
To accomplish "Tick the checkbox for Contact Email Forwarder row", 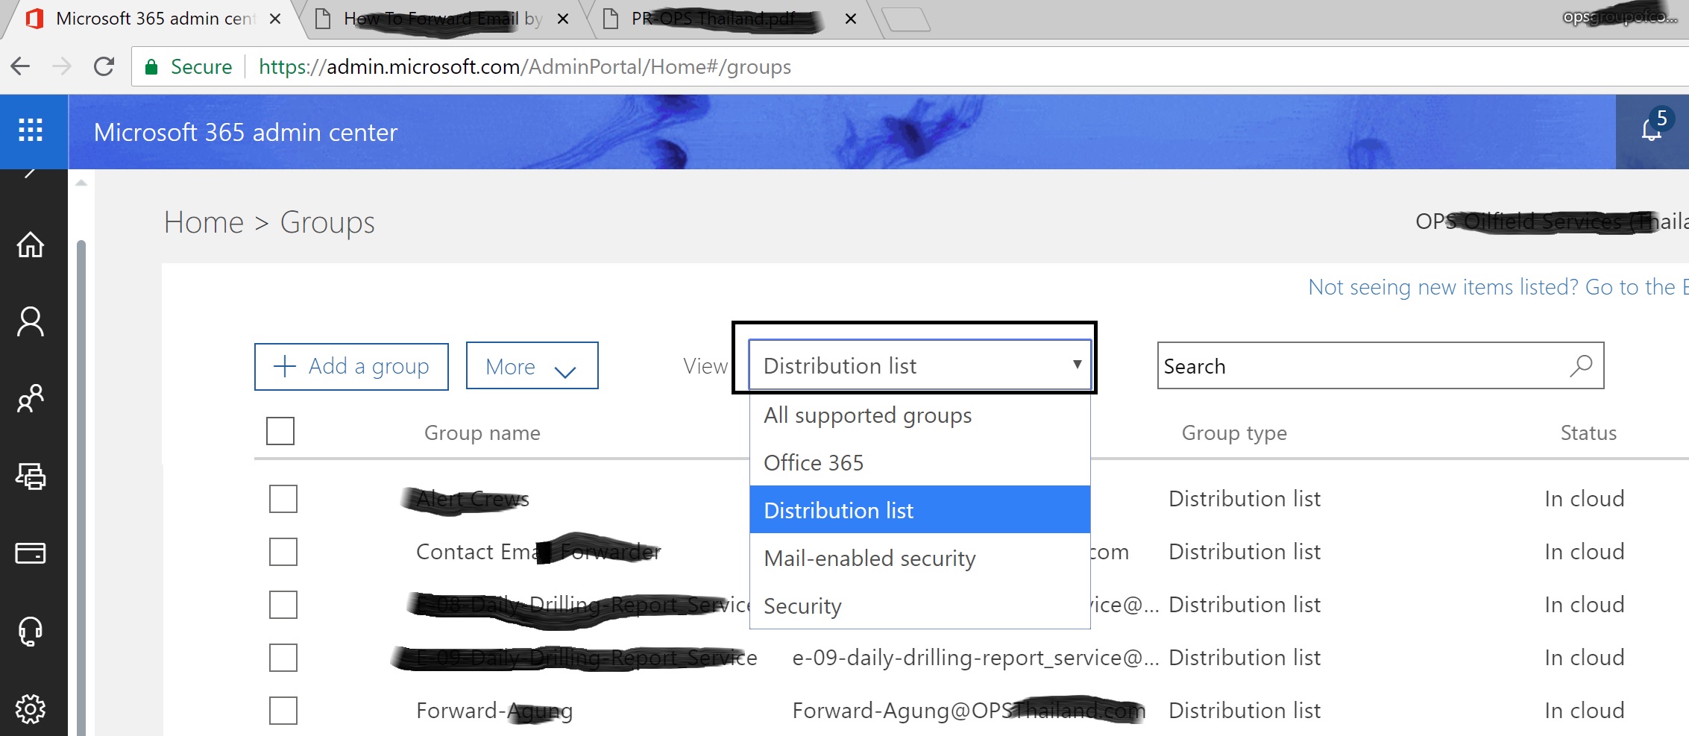I will tap(283, 552).
